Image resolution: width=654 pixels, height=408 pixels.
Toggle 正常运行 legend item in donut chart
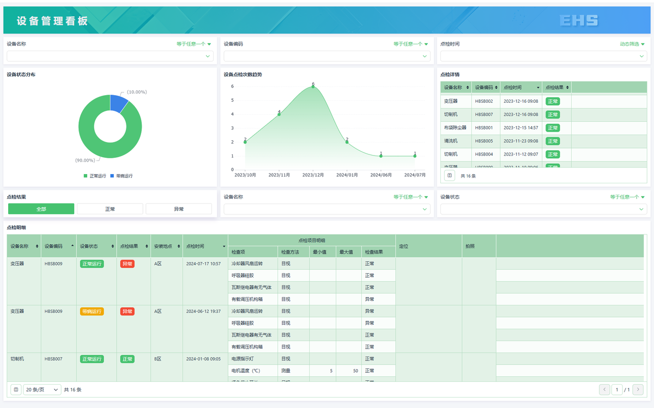coord(95,176)
